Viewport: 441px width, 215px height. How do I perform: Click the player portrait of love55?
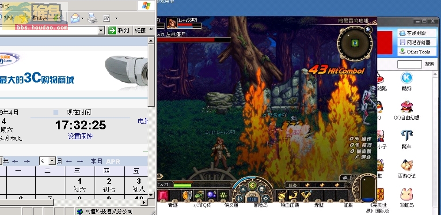[x=172, y=23]
